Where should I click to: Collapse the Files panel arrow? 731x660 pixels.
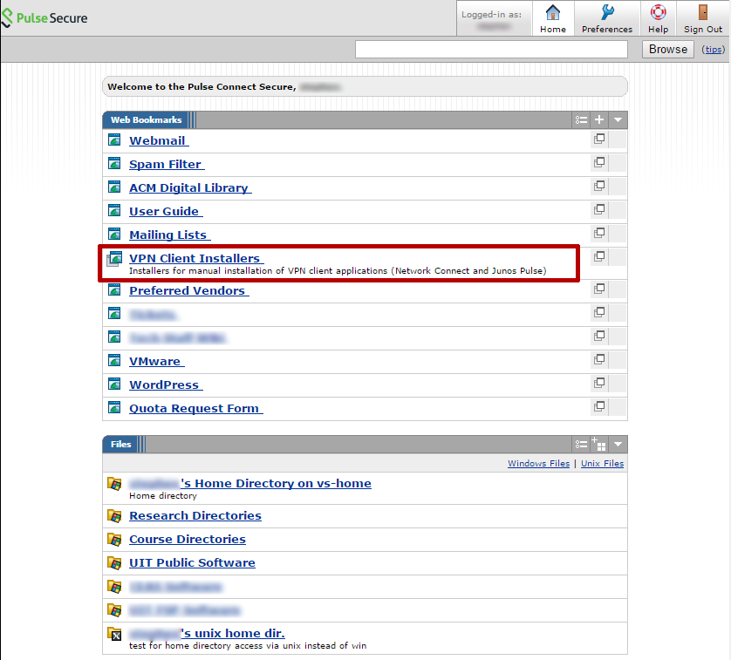(618, 444)
